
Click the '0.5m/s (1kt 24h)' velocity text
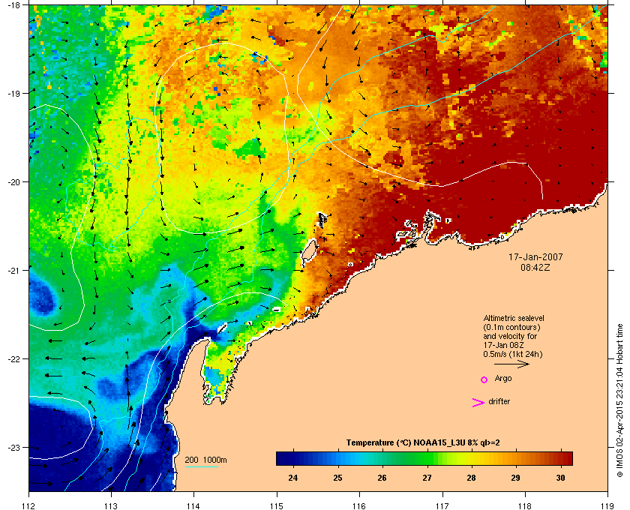pos(513,355)
